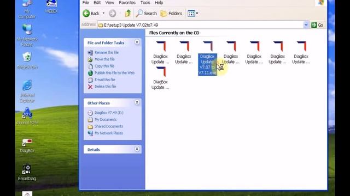
Task: Click Internet Explorer desktop icon
Action: [x=27, y=91]
